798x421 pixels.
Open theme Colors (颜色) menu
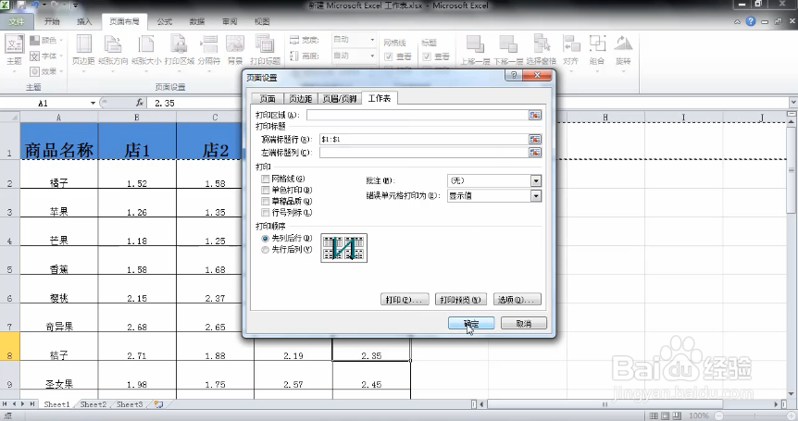pyautogui.click(x=45, y=40)
